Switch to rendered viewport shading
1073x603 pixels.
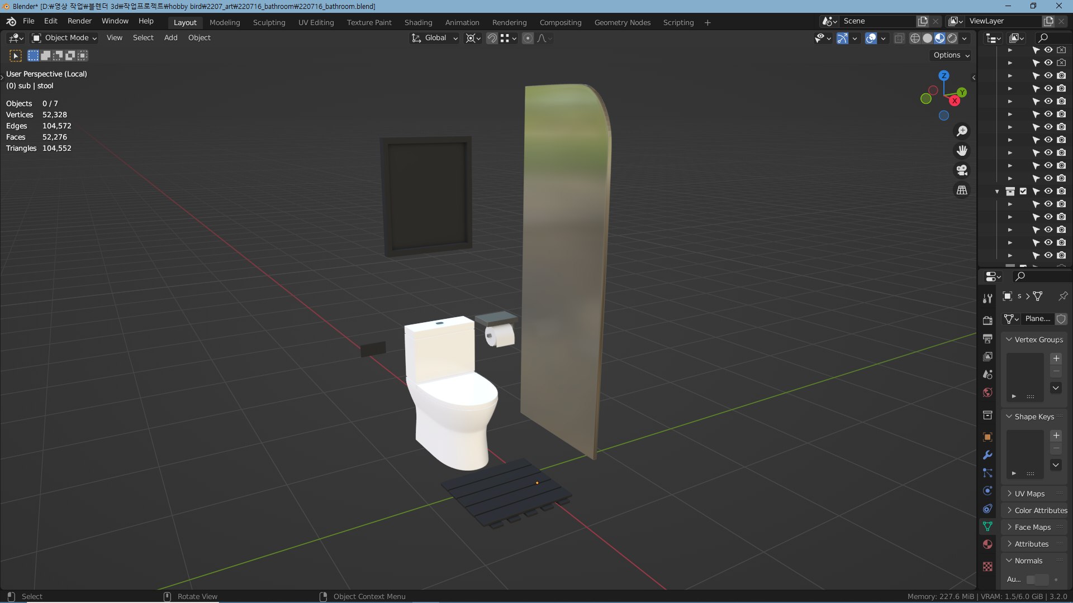[952, 38]
